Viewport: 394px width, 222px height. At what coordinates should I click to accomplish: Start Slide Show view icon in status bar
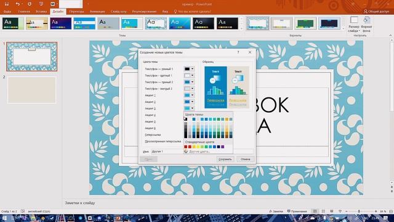(340, 211)
